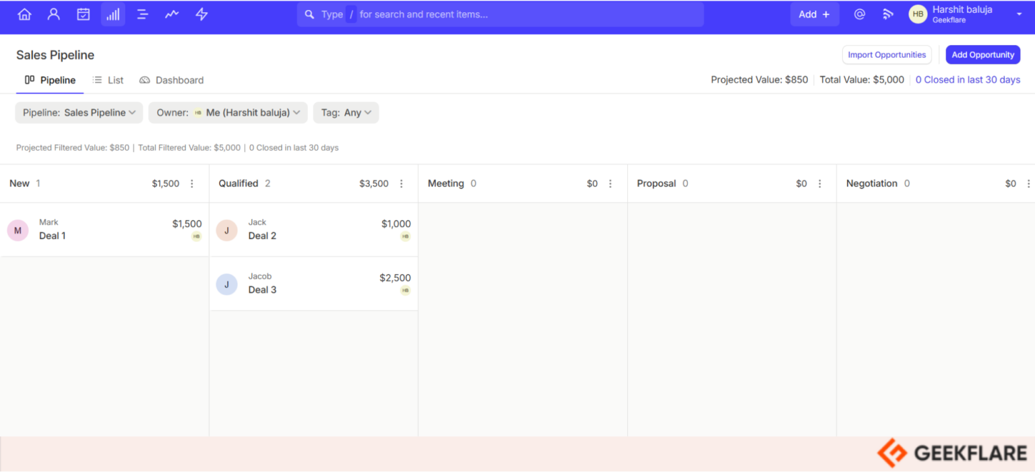Expand the Owner filter dropdown
Screen dimensions: 1035x472
pyautogui.click(x=228, y=112)
